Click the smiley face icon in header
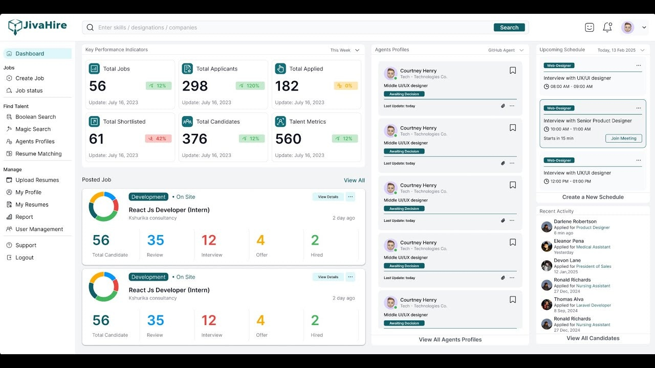 (589, 28)
